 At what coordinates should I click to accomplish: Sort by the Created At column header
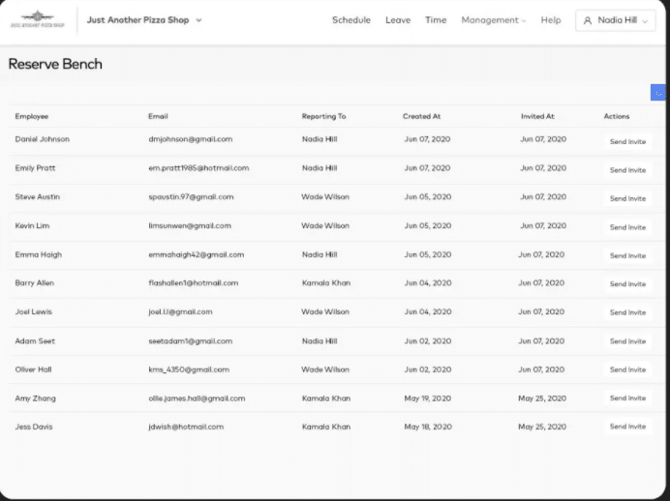coord(422,116)
